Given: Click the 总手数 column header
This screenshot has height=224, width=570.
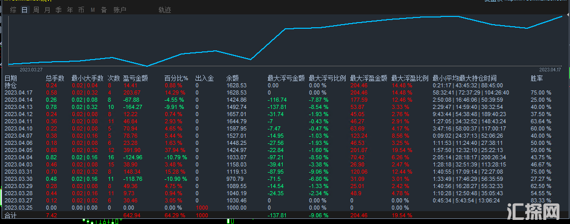Looking at the screenshot, I should 55,78.
